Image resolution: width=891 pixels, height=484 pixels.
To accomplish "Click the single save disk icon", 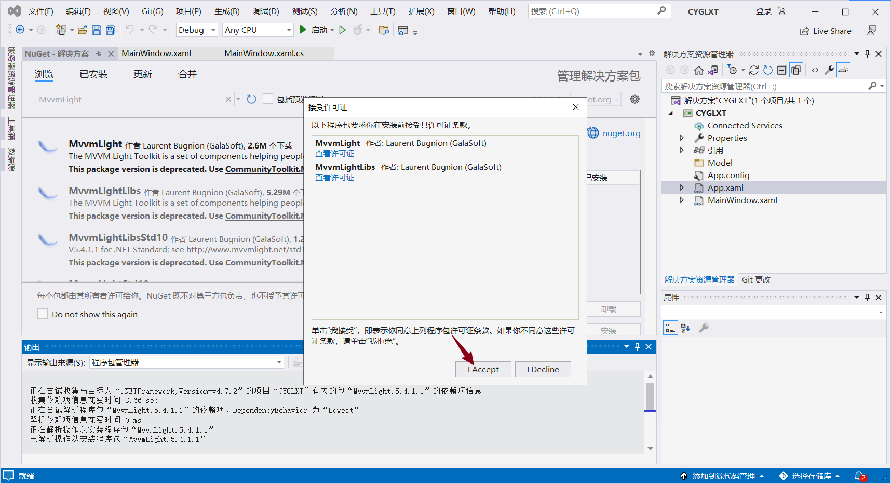I will (97, 30).
